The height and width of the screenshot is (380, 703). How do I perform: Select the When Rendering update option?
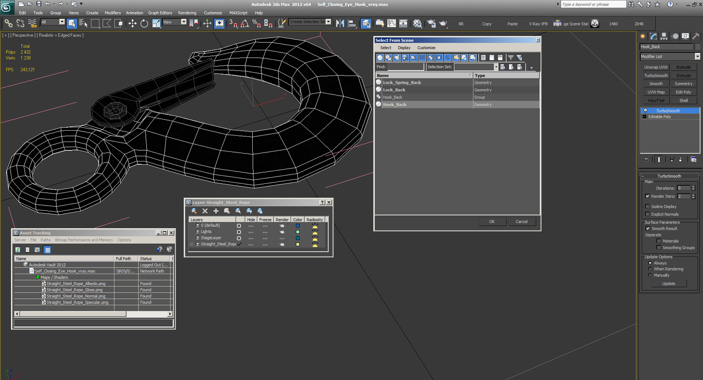pos(650,269)
